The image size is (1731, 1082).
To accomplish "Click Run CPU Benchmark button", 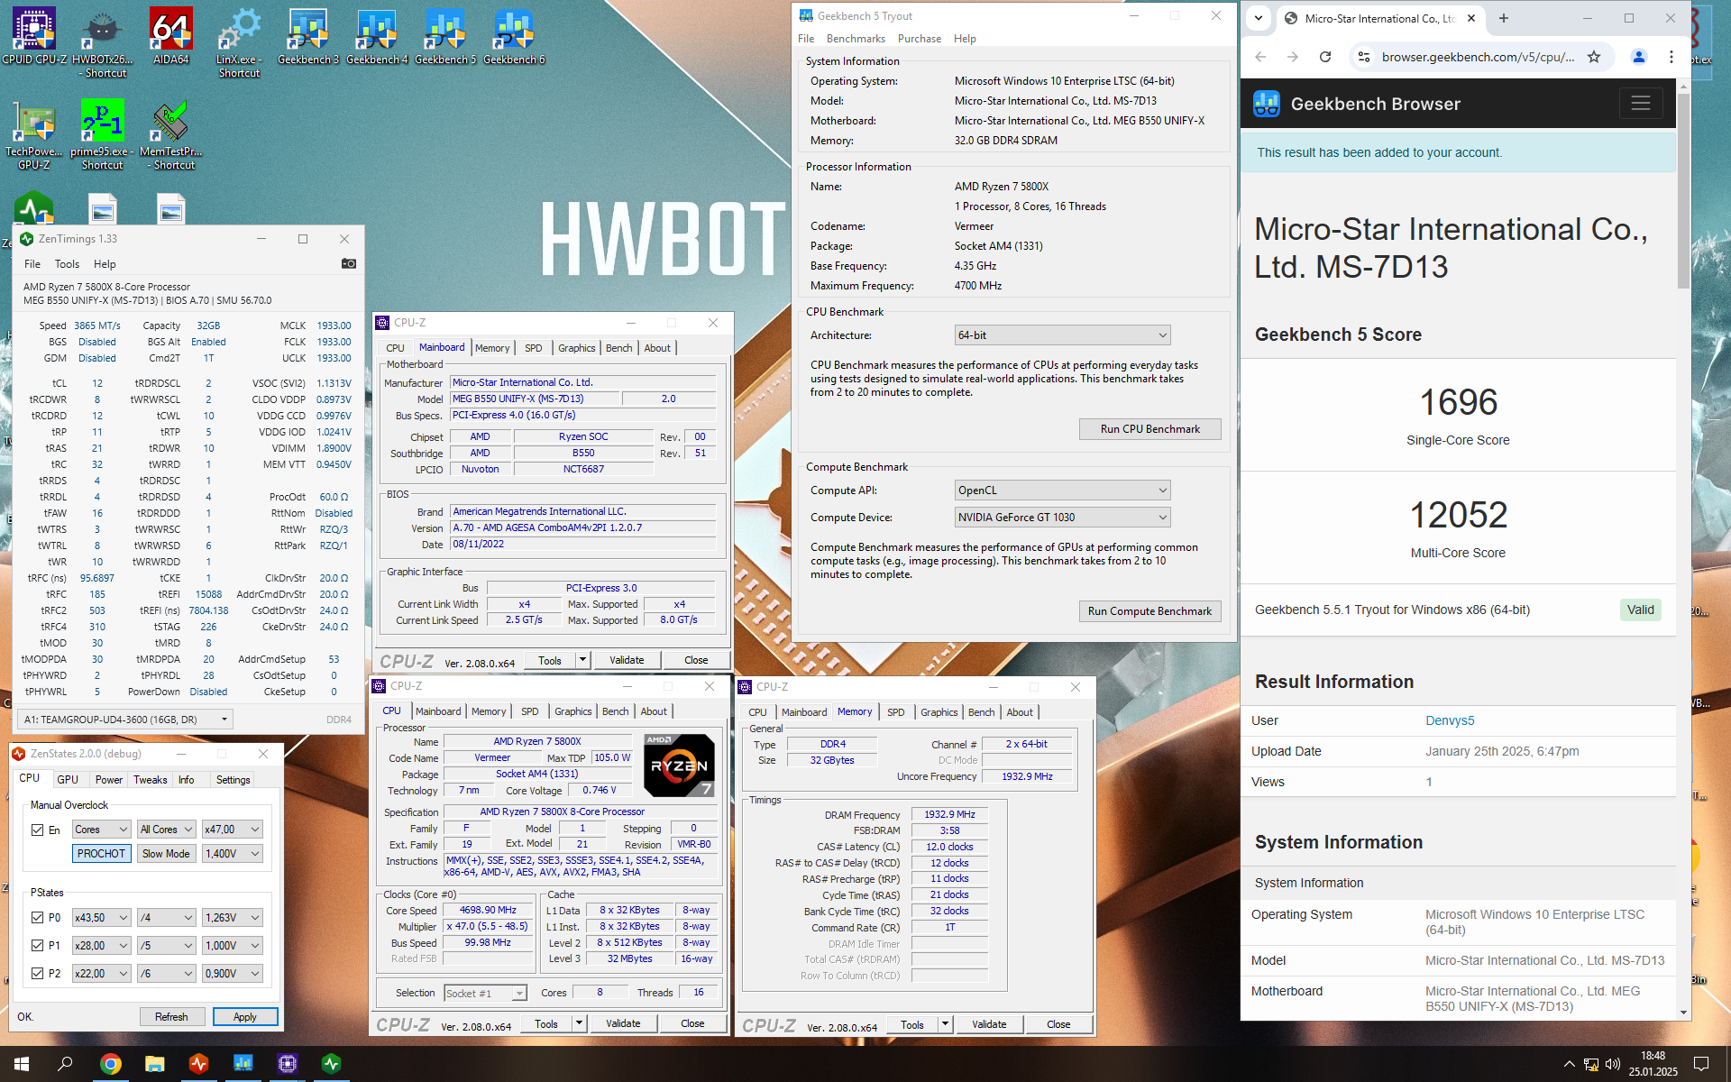I will click(1149, 429).
